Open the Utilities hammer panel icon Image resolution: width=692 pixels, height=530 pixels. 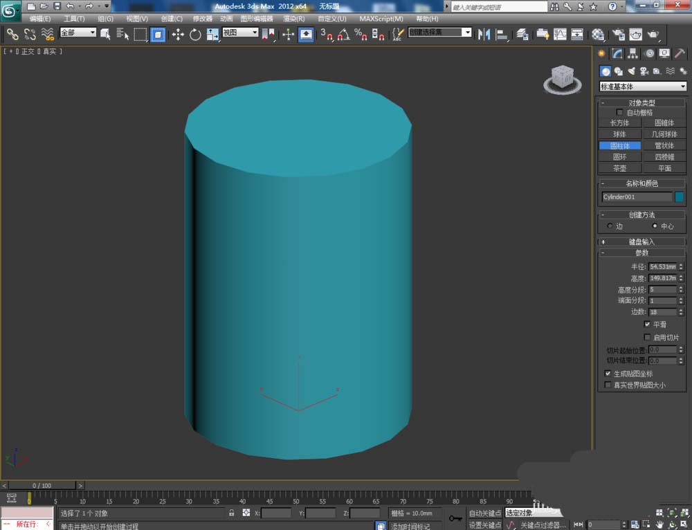tap(680, 54)
